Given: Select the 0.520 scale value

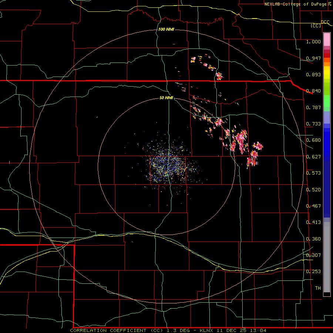Looking at the screenshot, I should pos(313,190).
